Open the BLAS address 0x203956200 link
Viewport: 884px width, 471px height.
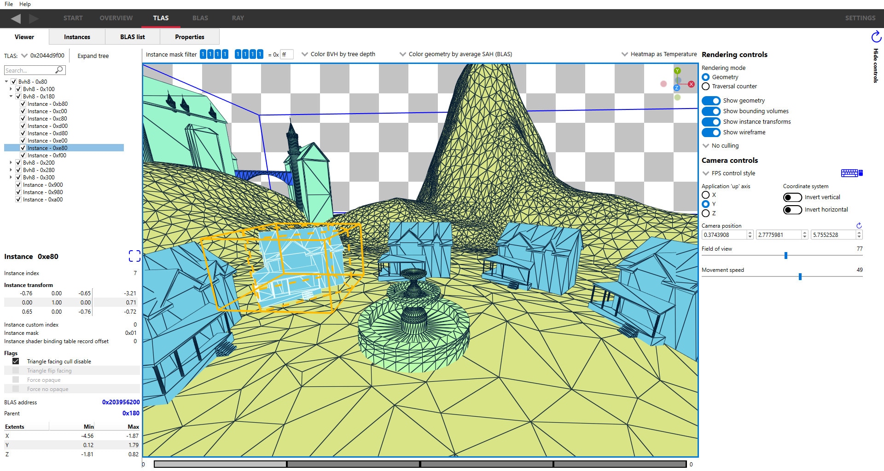(121, 402)
